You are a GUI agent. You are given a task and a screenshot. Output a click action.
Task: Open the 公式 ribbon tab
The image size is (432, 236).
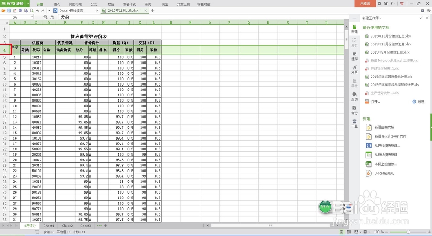tap(94, 4)
